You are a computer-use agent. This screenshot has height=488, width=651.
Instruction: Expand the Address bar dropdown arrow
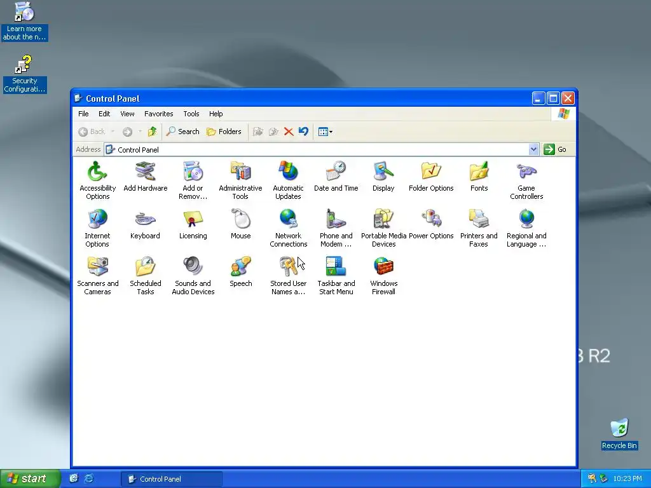(533, 149)
